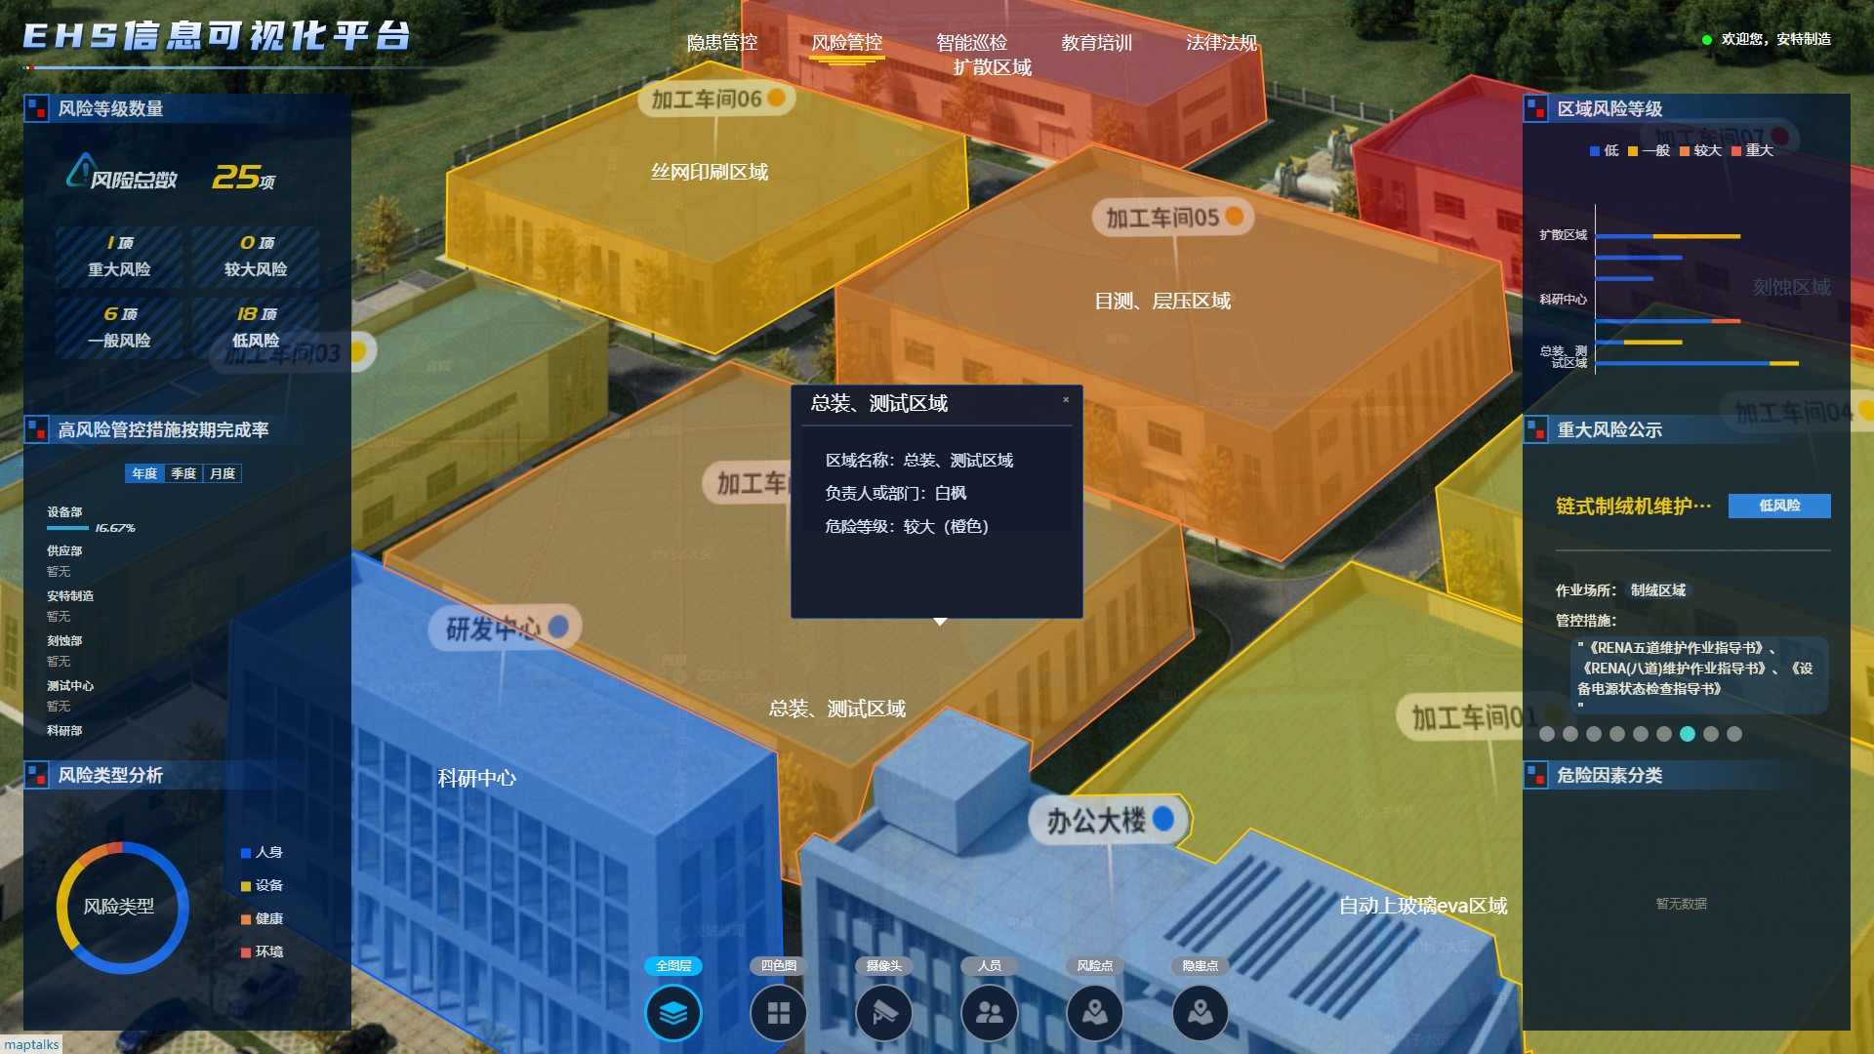Click the blue dot on 办公大楼 marker
Screen dimensions: 1874x1054
point(1163,818)
